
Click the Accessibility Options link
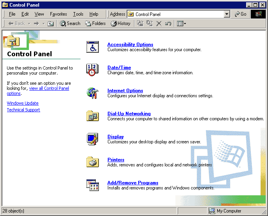coord(130,45)
